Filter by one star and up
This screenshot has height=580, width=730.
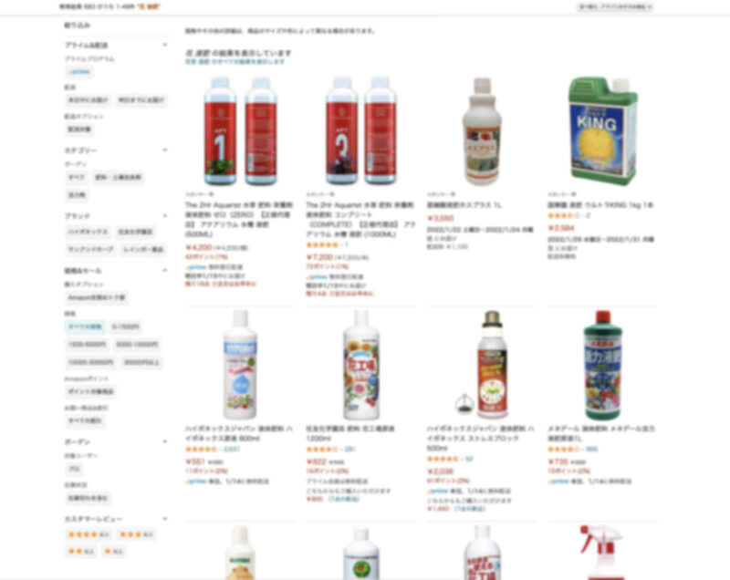click(x=113, y=551)
